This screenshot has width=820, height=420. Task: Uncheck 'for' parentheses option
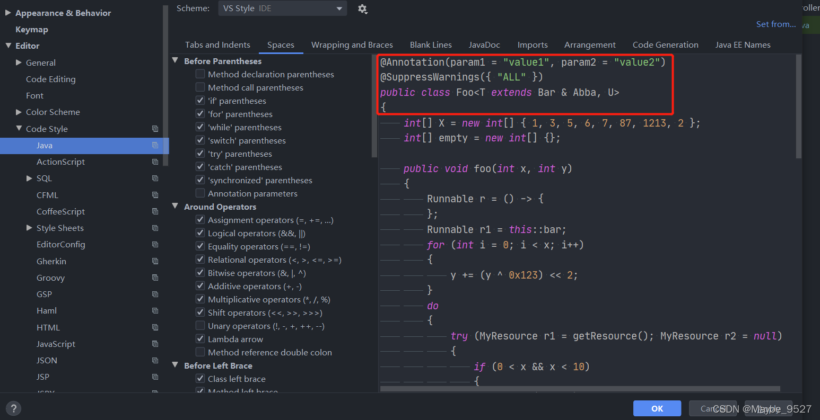[x=200, y=114]
